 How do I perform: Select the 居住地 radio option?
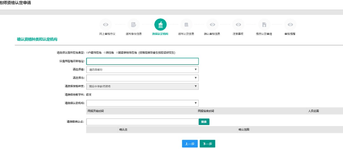104,53
